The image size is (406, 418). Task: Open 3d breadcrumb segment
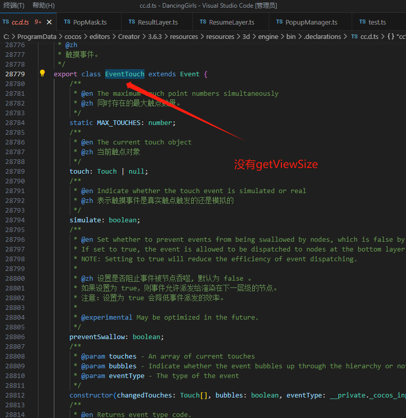246,36
